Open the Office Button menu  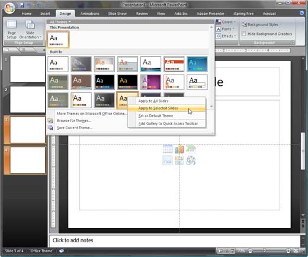point(9,8)
